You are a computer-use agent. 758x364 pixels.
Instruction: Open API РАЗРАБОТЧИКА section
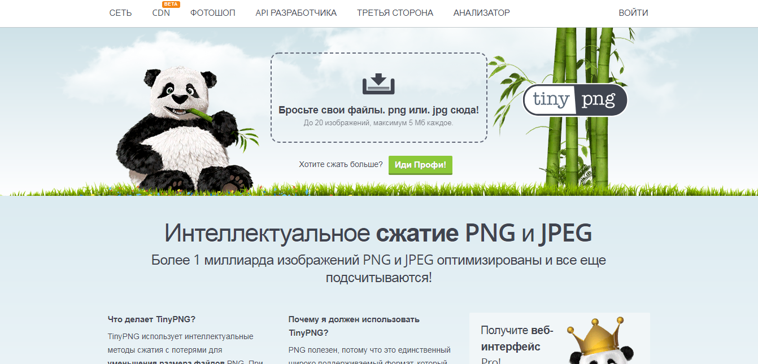[296, 13]
